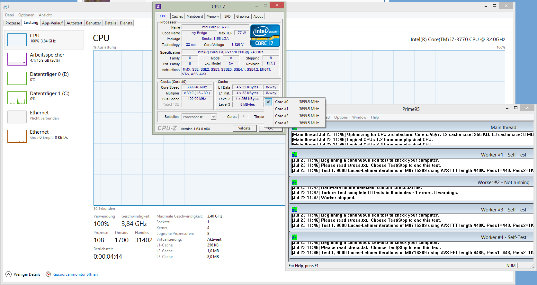Image resolution: width=537 pixels, height=285 pixels.
Task: Open Ressourcenmonitor öffnen link
Action: tap(75, 274)
